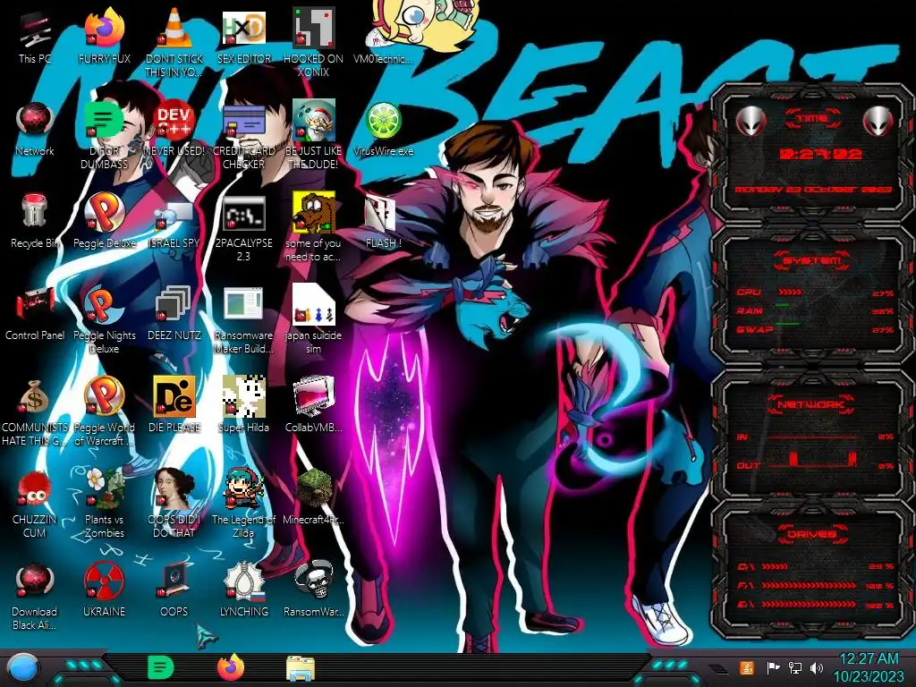This screenshot has width=916, height=687.
Task: Click the SYSTEM widget header
Action: click(x=812, y=260)
